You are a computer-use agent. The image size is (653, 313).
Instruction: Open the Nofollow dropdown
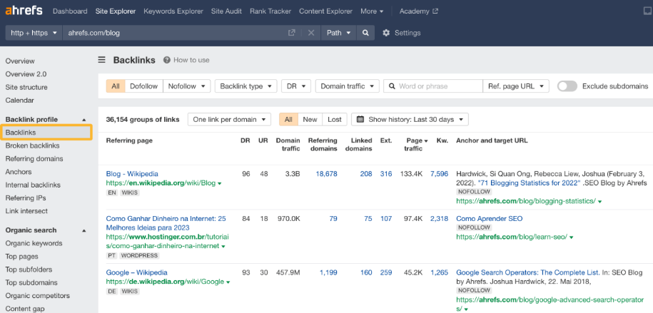coord(186,86)
